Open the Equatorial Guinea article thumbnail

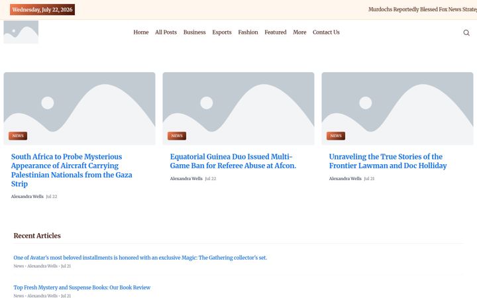(238, 109)
